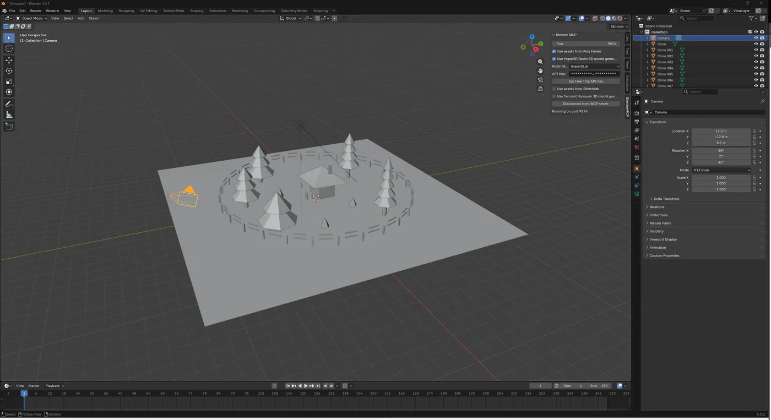Select the Move tool in toolbar
771x420 pixels.
tap(9, 60)
